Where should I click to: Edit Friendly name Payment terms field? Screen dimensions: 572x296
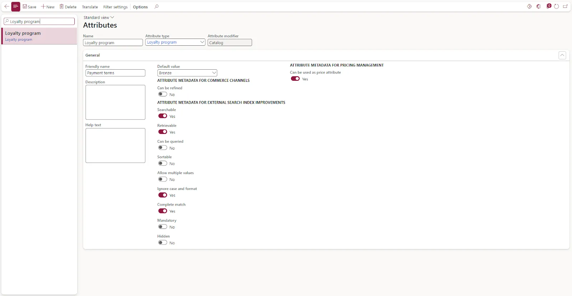tap(115, 73)
